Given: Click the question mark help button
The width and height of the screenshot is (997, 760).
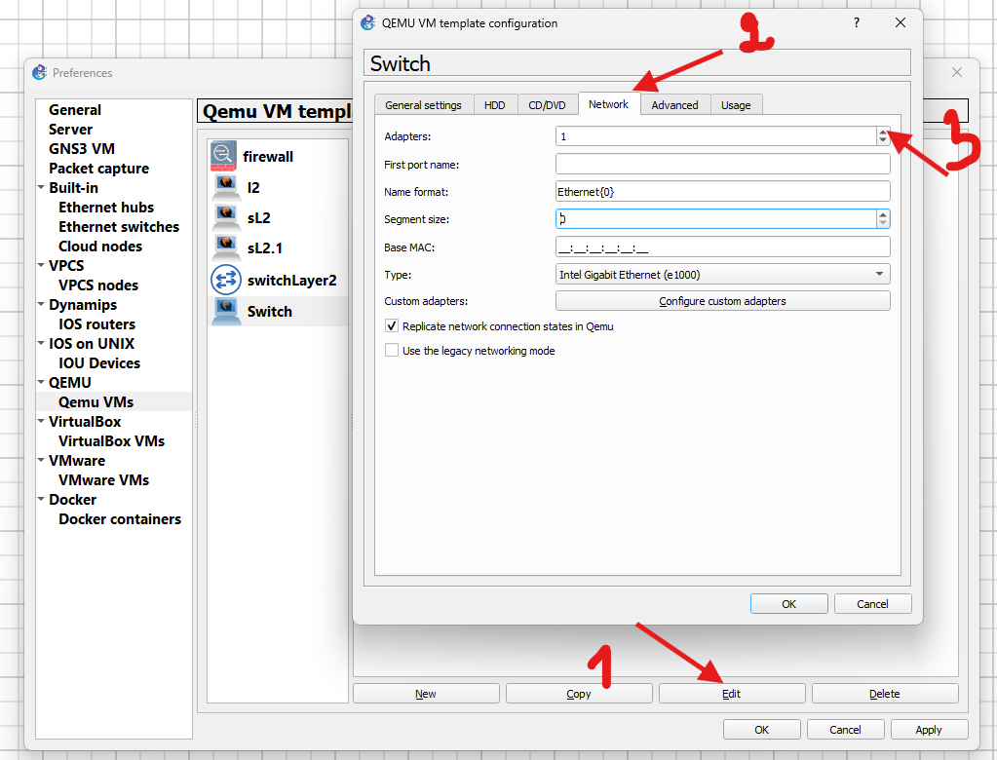Looking at the screenshot, I should pos(857,22).
